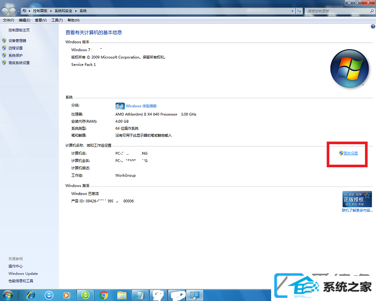Open the green 360 browser taskbar icon
This screenshot has width=376, height=301.
point(85,295)
